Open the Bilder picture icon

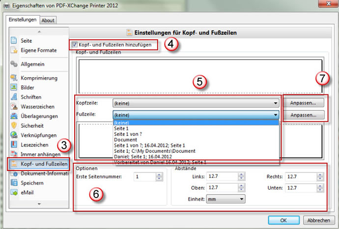pyautogui.click(x=14, y=87)
